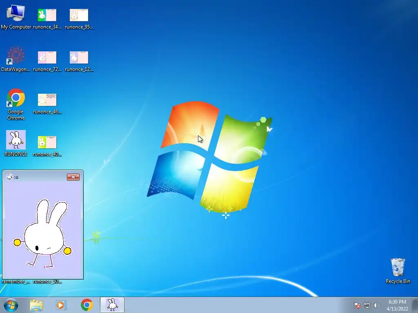
Task: Select the runonce_34... desktop thumbnail
Action: 47,18
